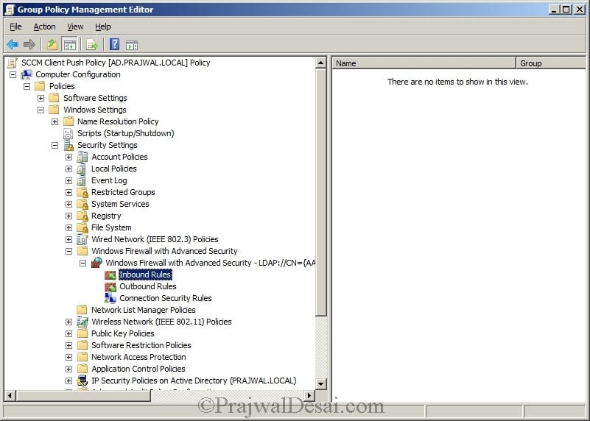
Task: Click the tree horizontal scroll-left arrow
Action: pyautogui.click(x=10, y=395)
